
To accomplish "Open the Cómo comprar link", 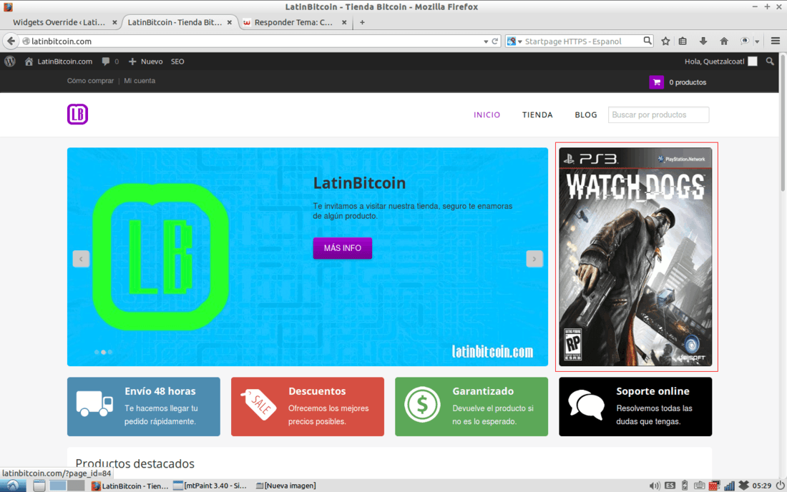I will [90, 81].
